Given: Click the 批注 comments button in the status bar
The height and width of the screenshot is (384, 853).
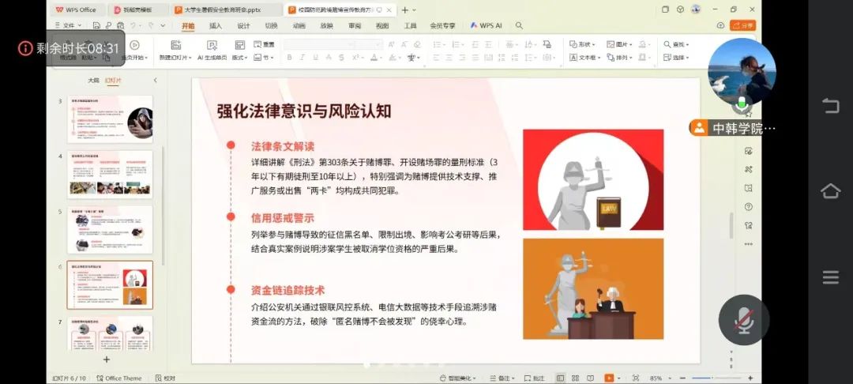Looking at the screenshot, I should pyautogui.click(x=535, y=378).
